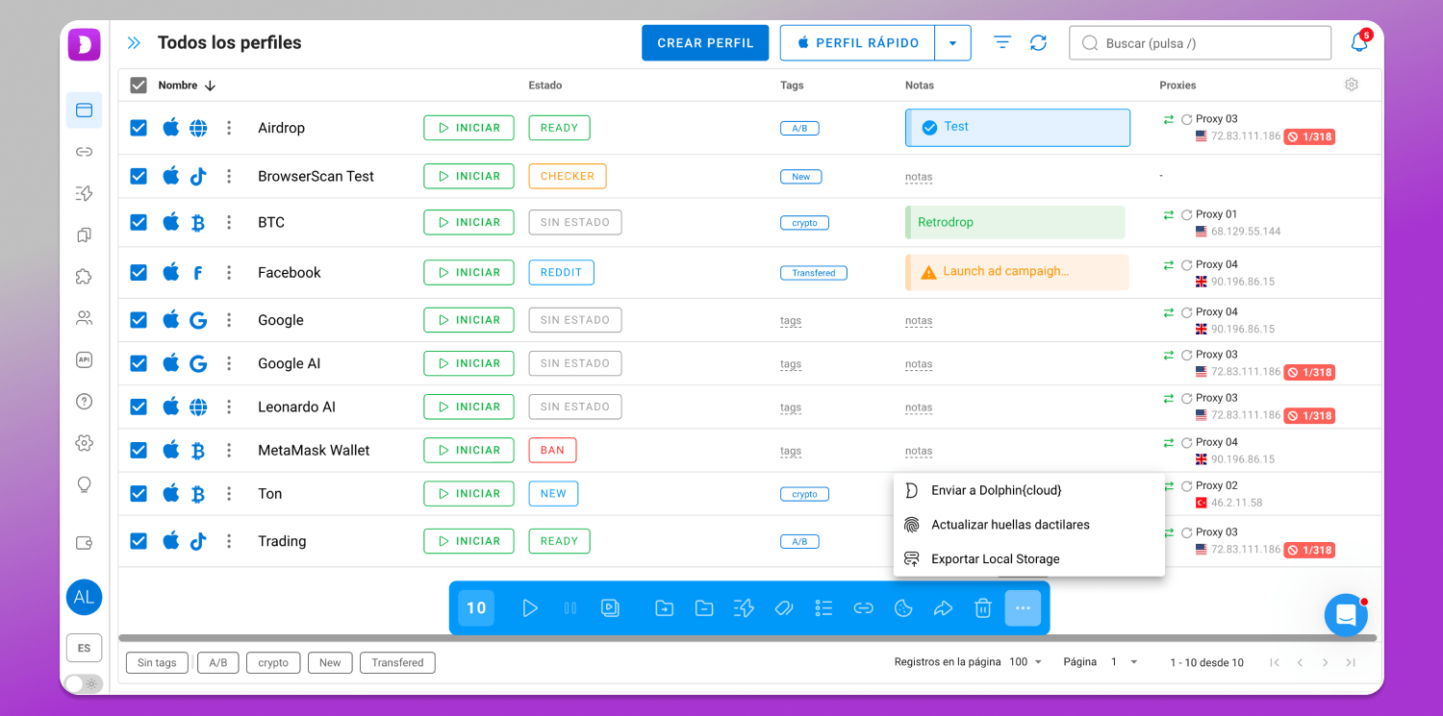
Task: Open the help question mark icon
Action: pos(84,402)
